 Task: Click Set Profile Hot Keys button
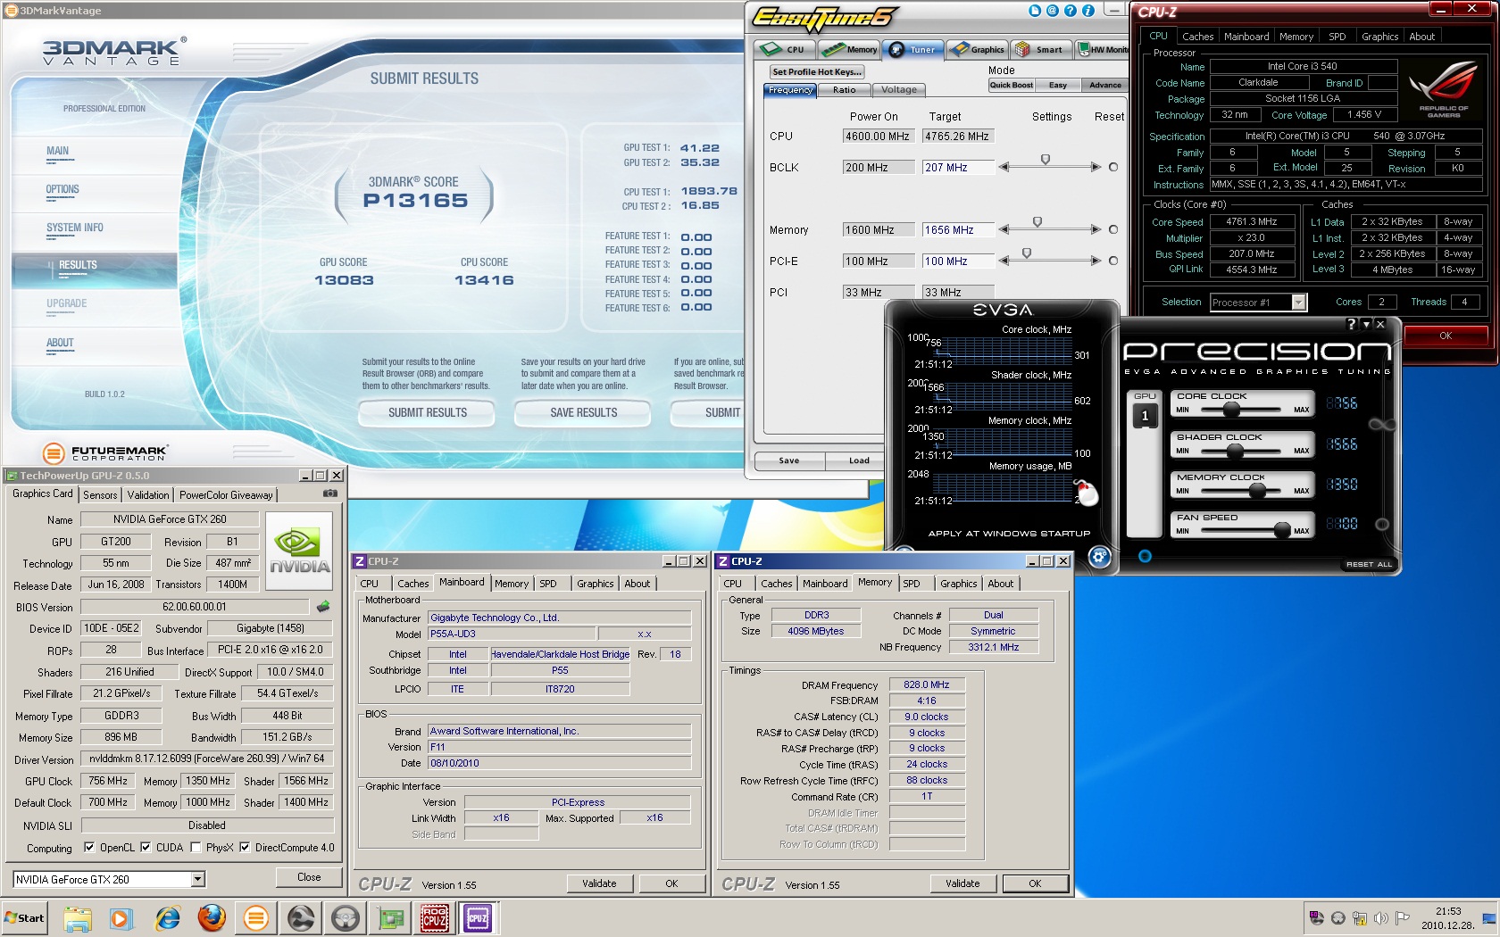(817, 71)
